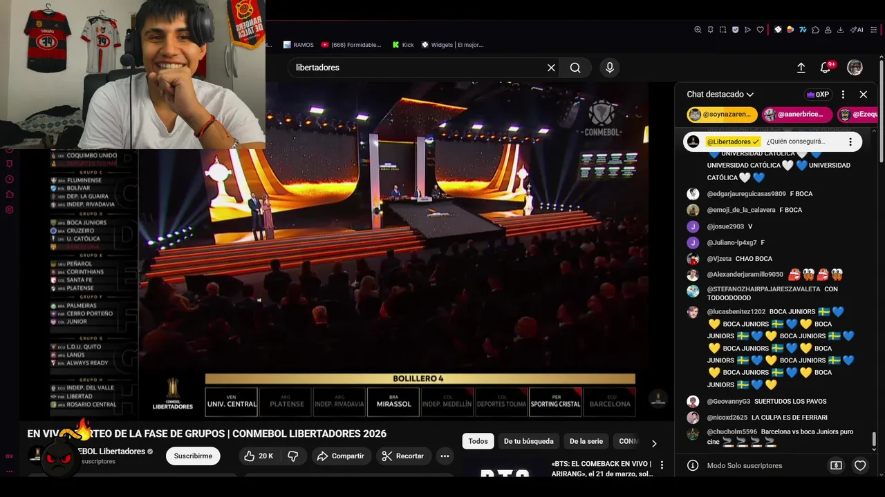Open the AI assistant button in toolbar
885x497 pixels.
856,30
